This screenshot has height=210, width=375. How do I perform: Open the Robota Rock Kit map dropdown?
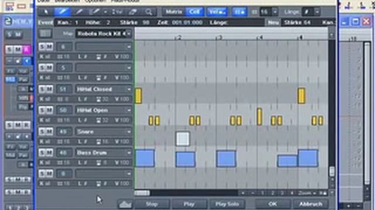[129, 34]
